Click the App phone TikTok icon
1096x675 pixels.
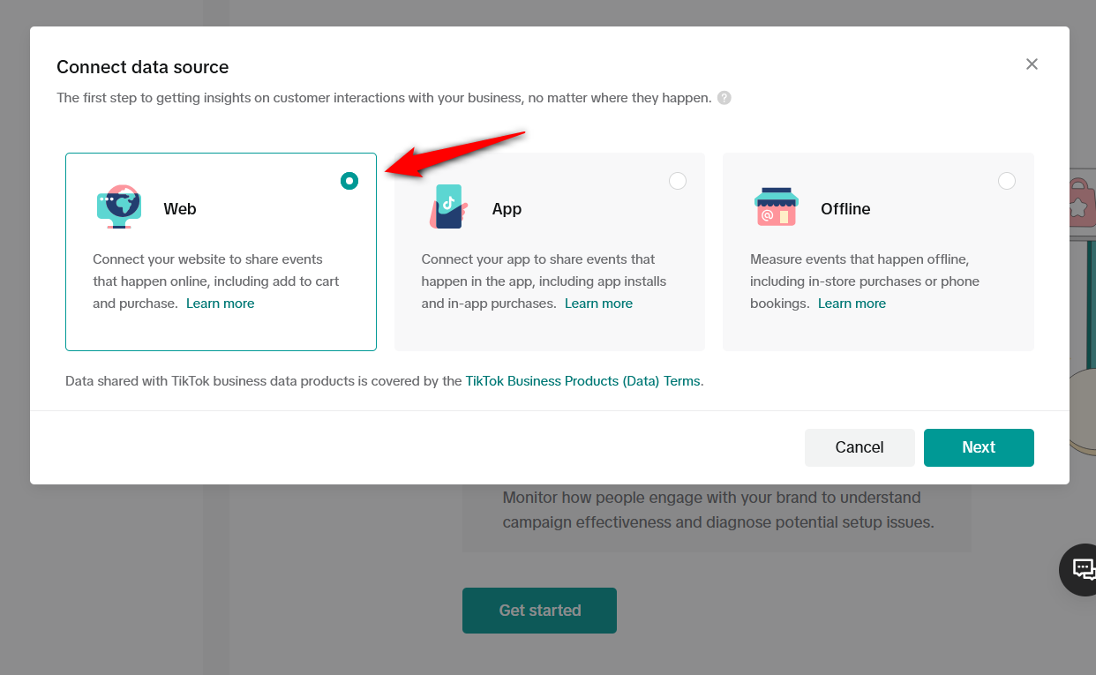tap(448, 207)
